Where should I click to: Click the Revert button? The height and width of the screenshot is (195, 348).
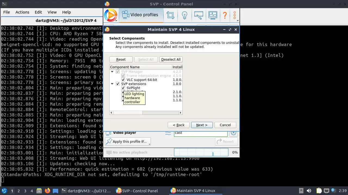click(x=226, y=141)
